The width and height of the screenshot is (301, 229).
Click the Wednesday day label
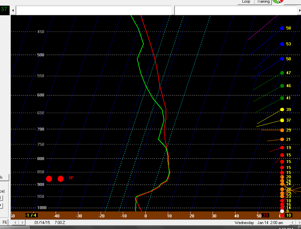click(244, 223)
